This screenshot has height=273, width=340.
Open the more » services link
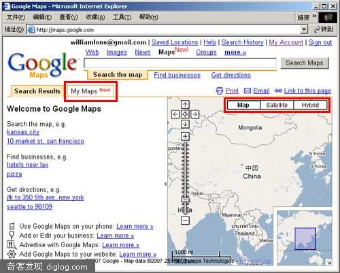(x=235, y=52)
